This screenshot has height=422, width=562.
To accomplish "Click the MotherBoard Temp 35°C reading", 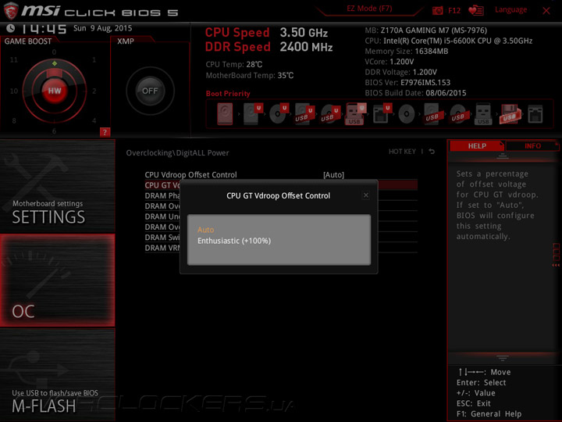I will [x=250, y=75].
